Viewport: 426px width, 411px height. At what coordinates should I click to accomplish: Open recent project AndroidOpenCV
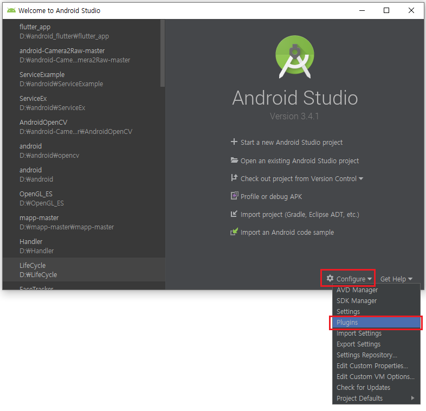tap(84, 127)
